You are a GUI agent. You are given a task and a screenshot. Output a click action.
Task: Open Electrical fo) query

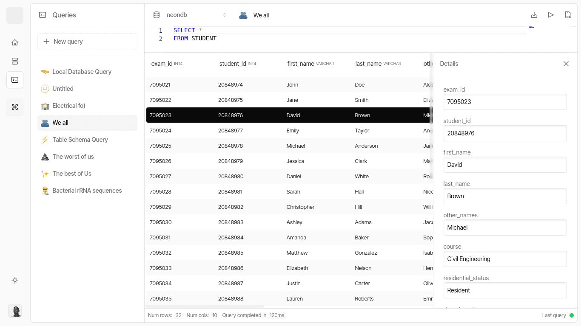87,106
